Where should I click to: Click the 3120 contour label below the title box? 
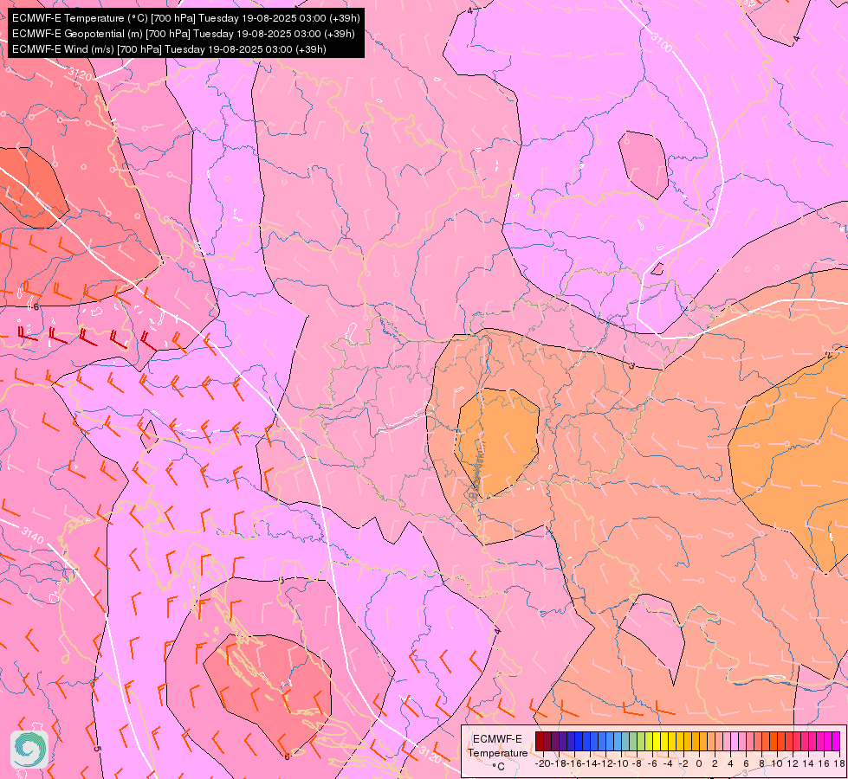click(x=80, y=74)
